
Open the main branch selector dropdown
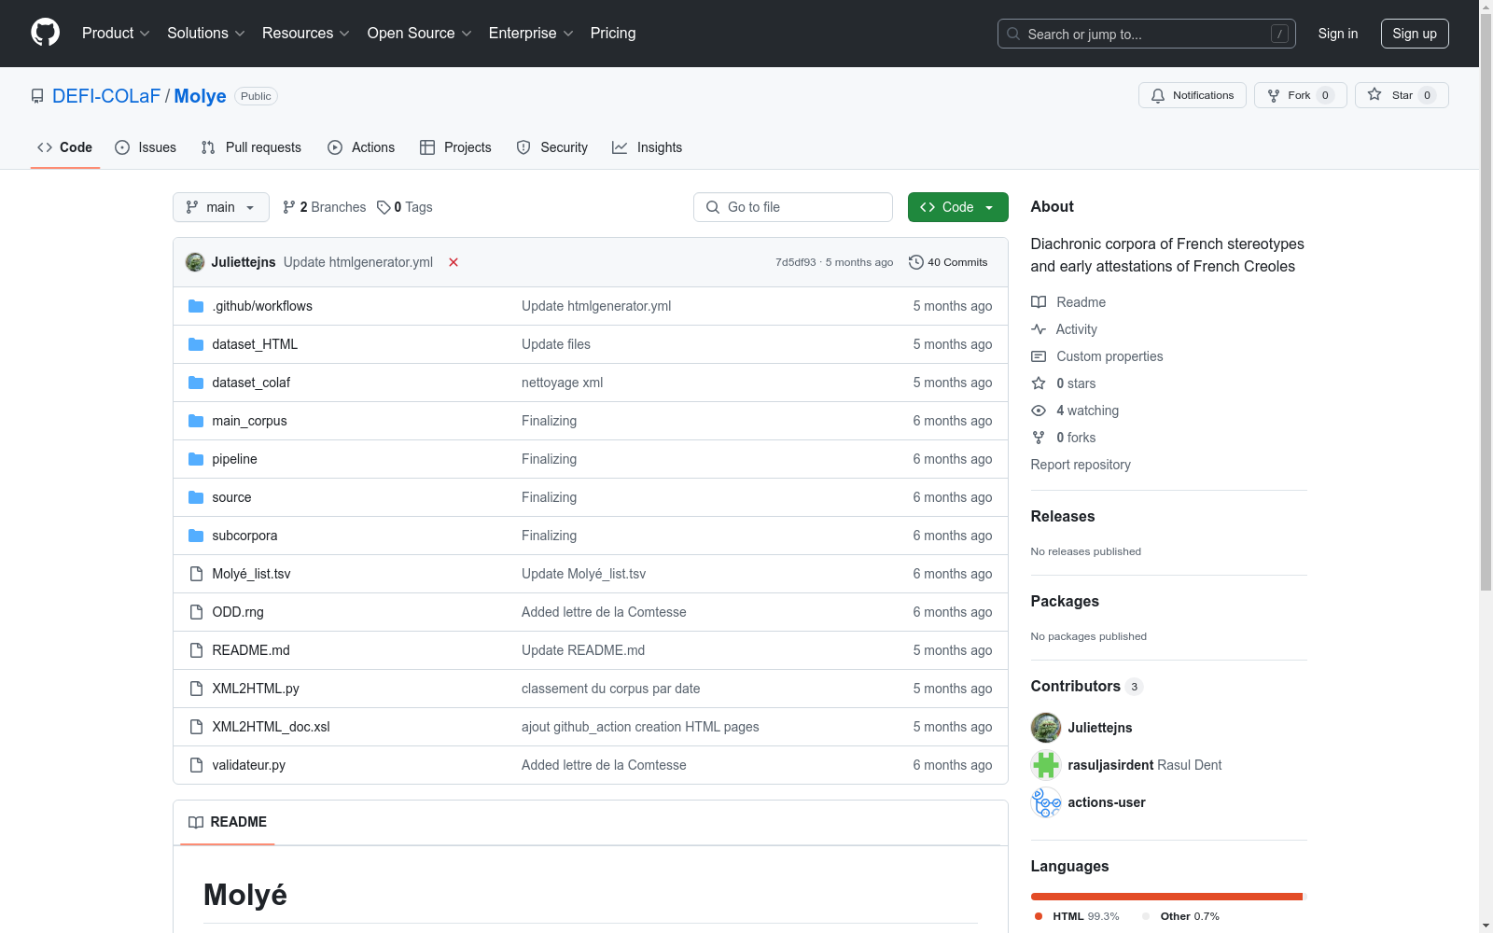[x=221, y=207]
